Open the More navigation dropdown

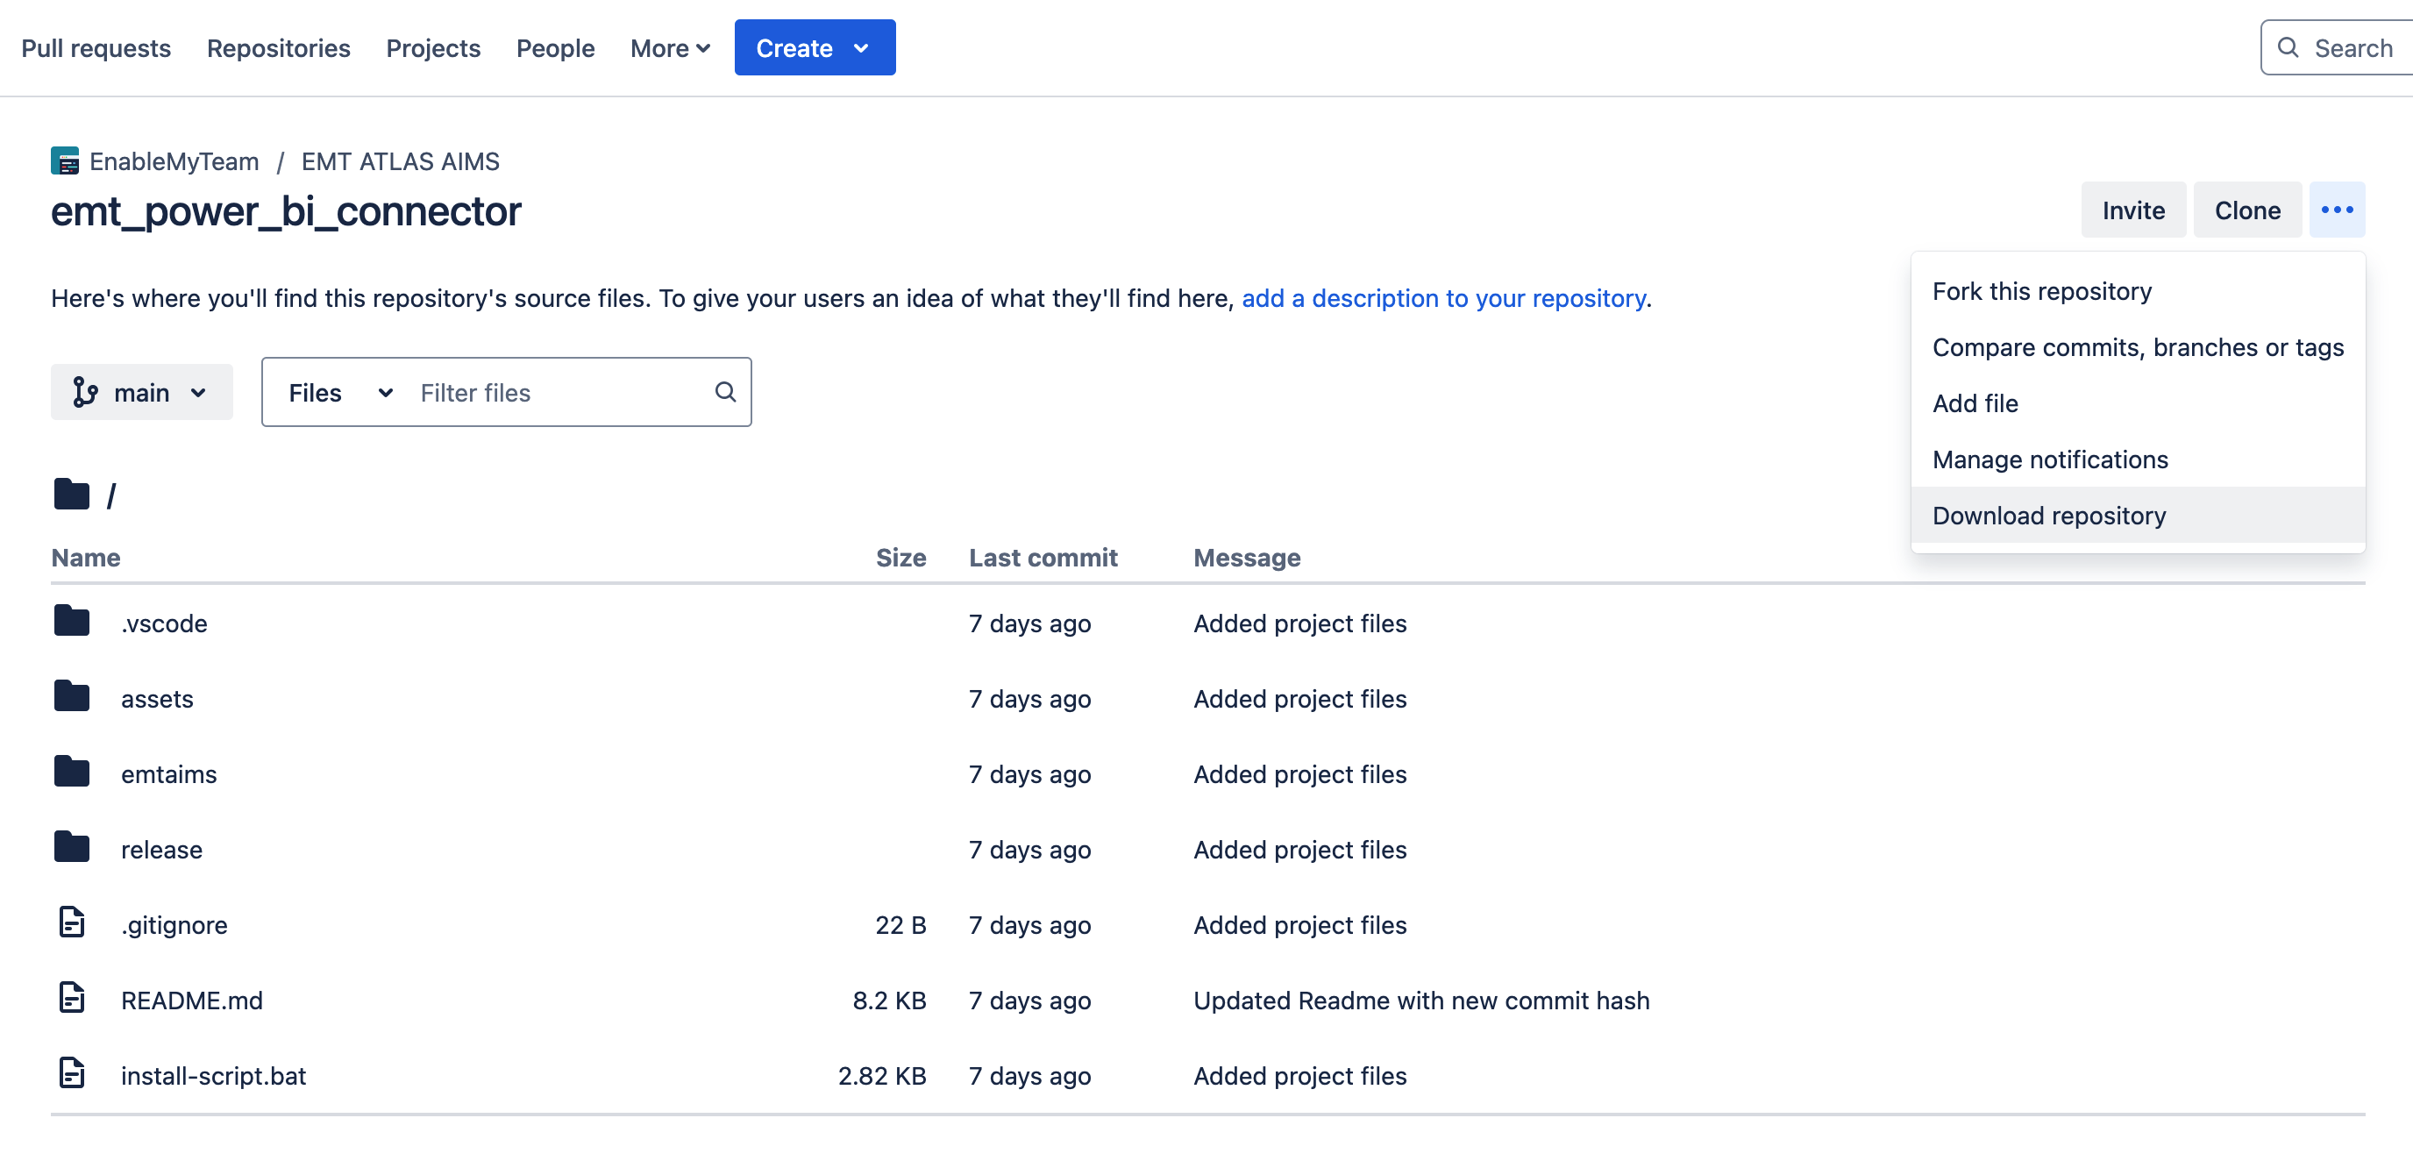[x=670, y=47]
